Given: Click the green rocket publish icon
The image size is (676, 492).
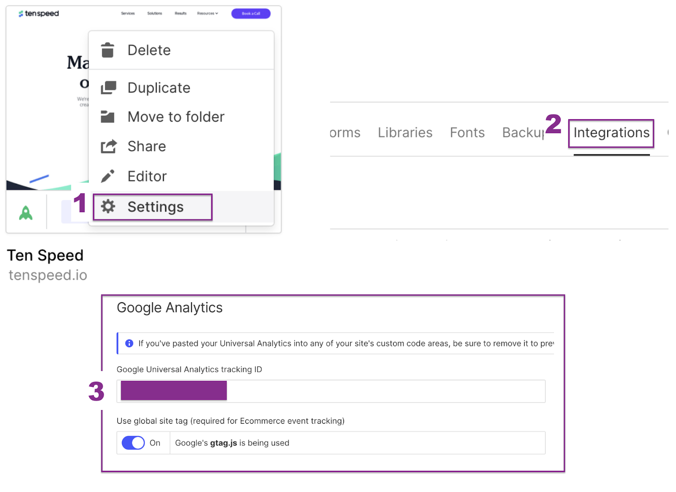Looking at the screenshot, I should coord(26,213).
